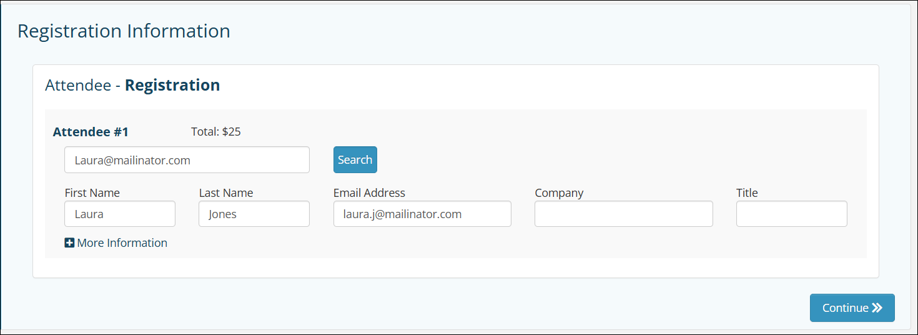Screen dimensions: 918x335
Task: Click the Email Address input field
Action: (x=422, y=214)
